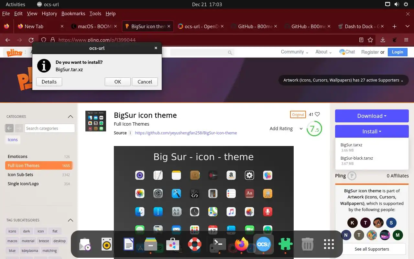Open the Add Rating dropdown

tap(286, 129)
